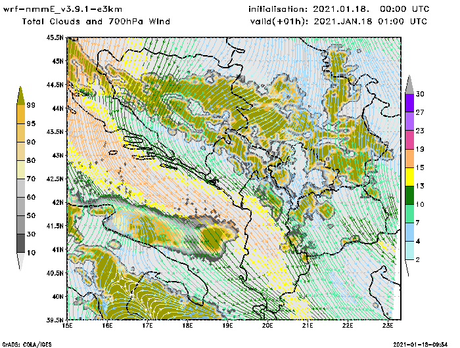Click the '2021-01-18-09:54' timestamp
The height and width of the screenshot is (348, 460).
(x=420, y=345)
